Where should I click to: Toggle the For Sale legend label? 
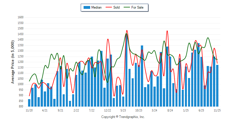[137, 7]
